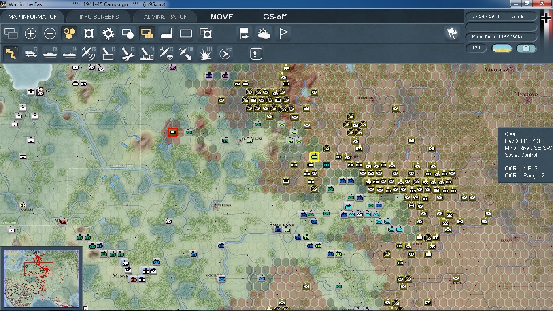The height and width of the screenshot is (311, 553).
Task: Click the Minsk city label
Action: pyautogui.click(x=120, y=276)
